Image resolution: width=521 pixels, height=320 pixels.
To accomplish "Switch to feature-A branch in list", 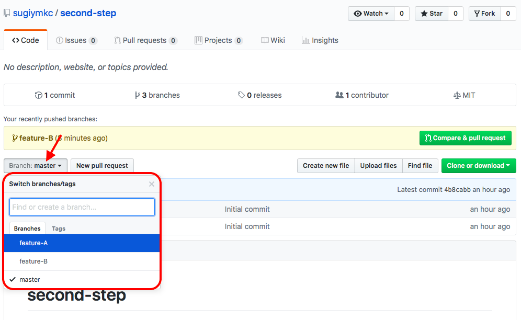I will [x=33, y=243].
